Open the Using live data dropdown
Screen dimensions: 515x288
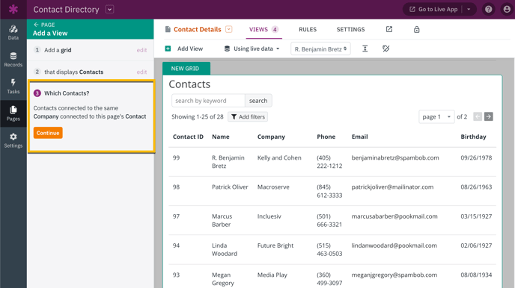click(x=252, y=48)
